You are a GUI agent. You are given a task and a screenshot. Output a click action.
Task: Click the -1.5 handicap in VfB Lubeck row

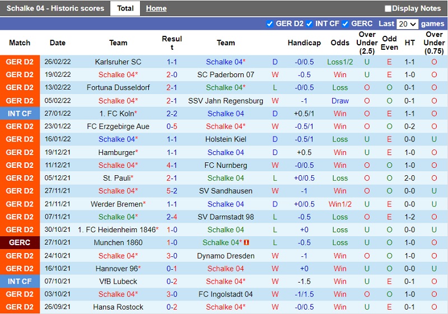click(x=304, y=282)
